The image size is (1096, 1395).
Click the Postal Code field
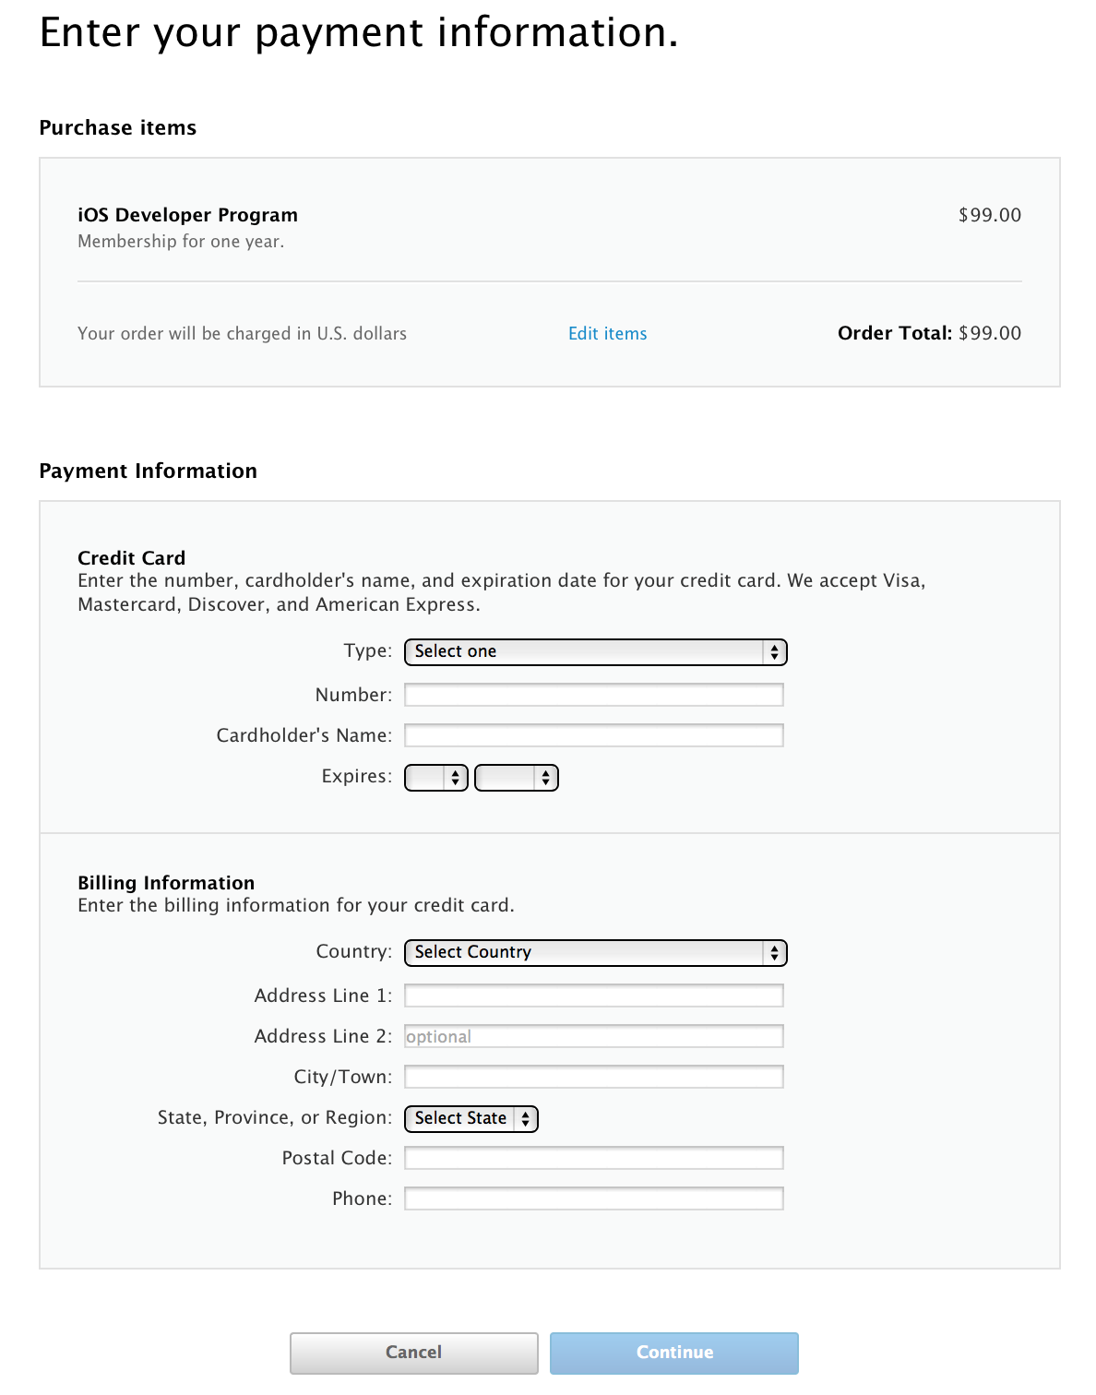point(594,1158)
